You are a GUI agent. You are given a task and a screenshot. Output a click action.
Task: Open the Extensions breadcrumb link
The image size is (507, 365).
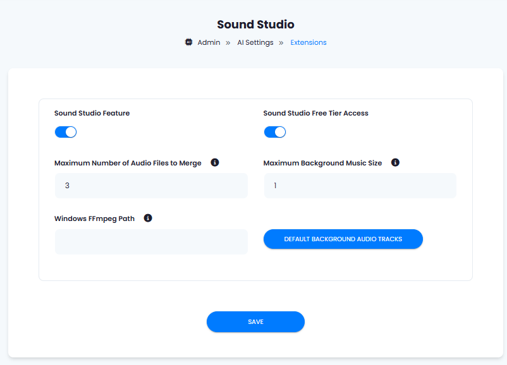(308, 43)
